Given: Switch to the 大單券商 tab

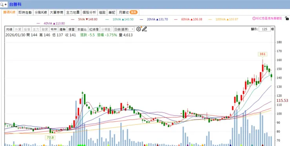Looking at the screenshot, I should click(x=56, y=13).
